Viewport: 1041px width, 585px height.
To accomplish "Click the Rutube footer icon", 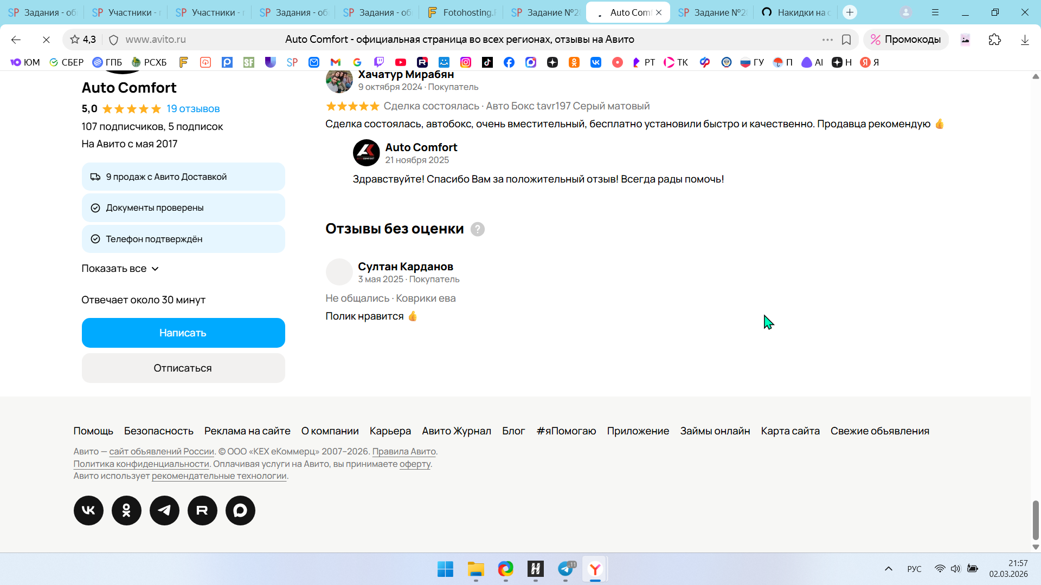I will click(x=202, y=510).
